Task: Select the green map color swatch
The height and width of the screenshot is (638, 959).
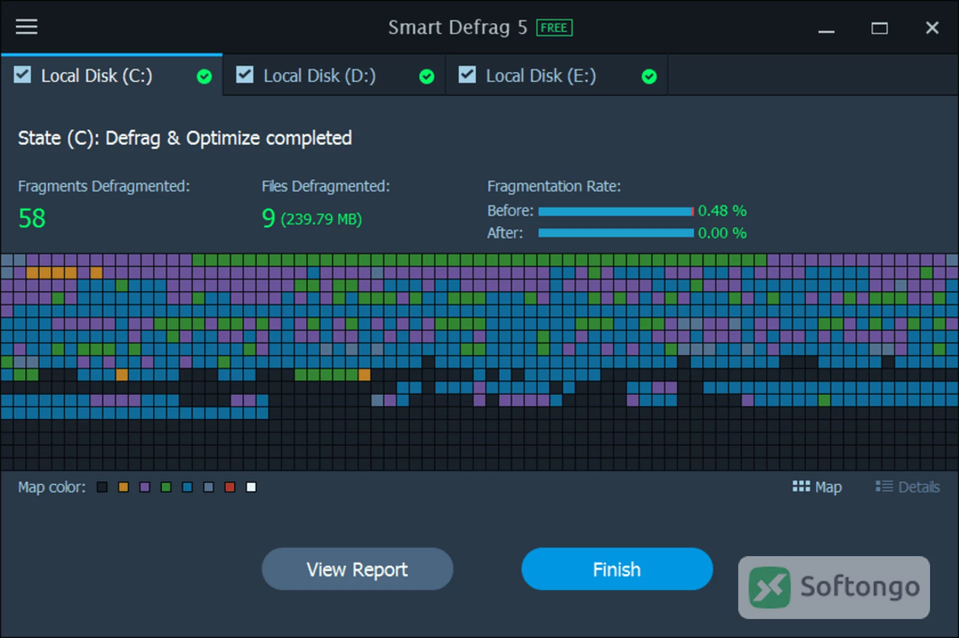Action: pos(166,487)
